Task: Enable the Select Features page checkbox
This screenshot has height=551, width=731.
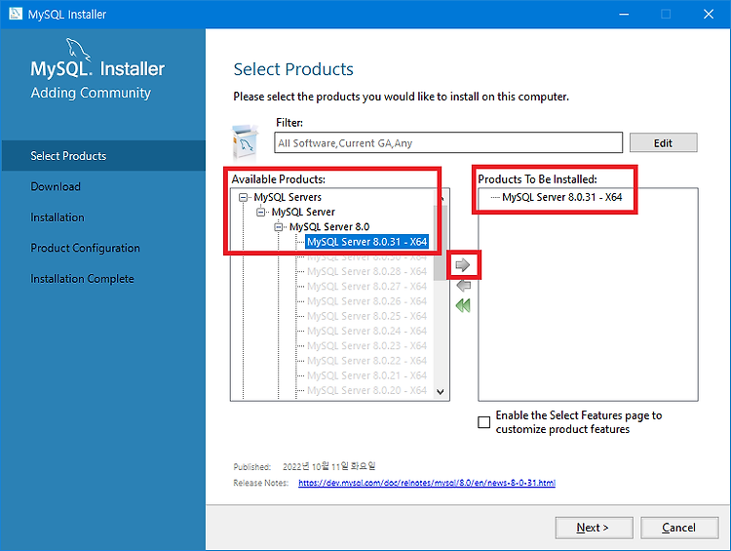Action: point(483,422)
